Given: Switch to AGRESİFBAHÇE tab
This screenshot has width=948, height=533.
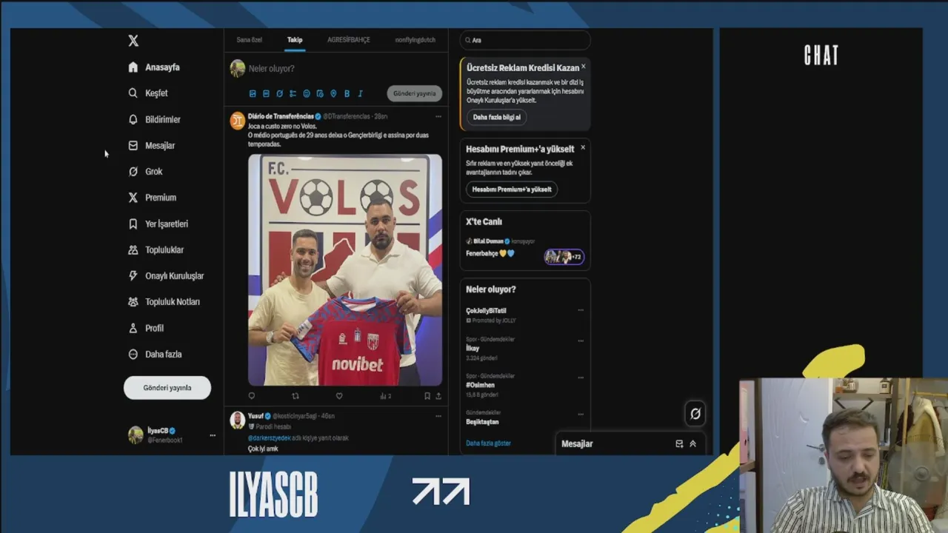Looking at the screenshot, I should [349, 40].
